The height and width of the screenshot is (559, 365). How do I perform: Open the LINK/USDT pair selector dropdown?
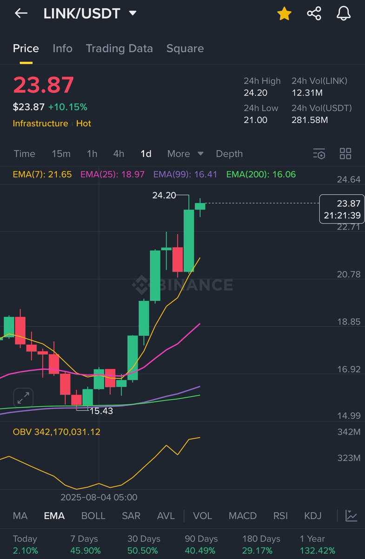point(90,14)
